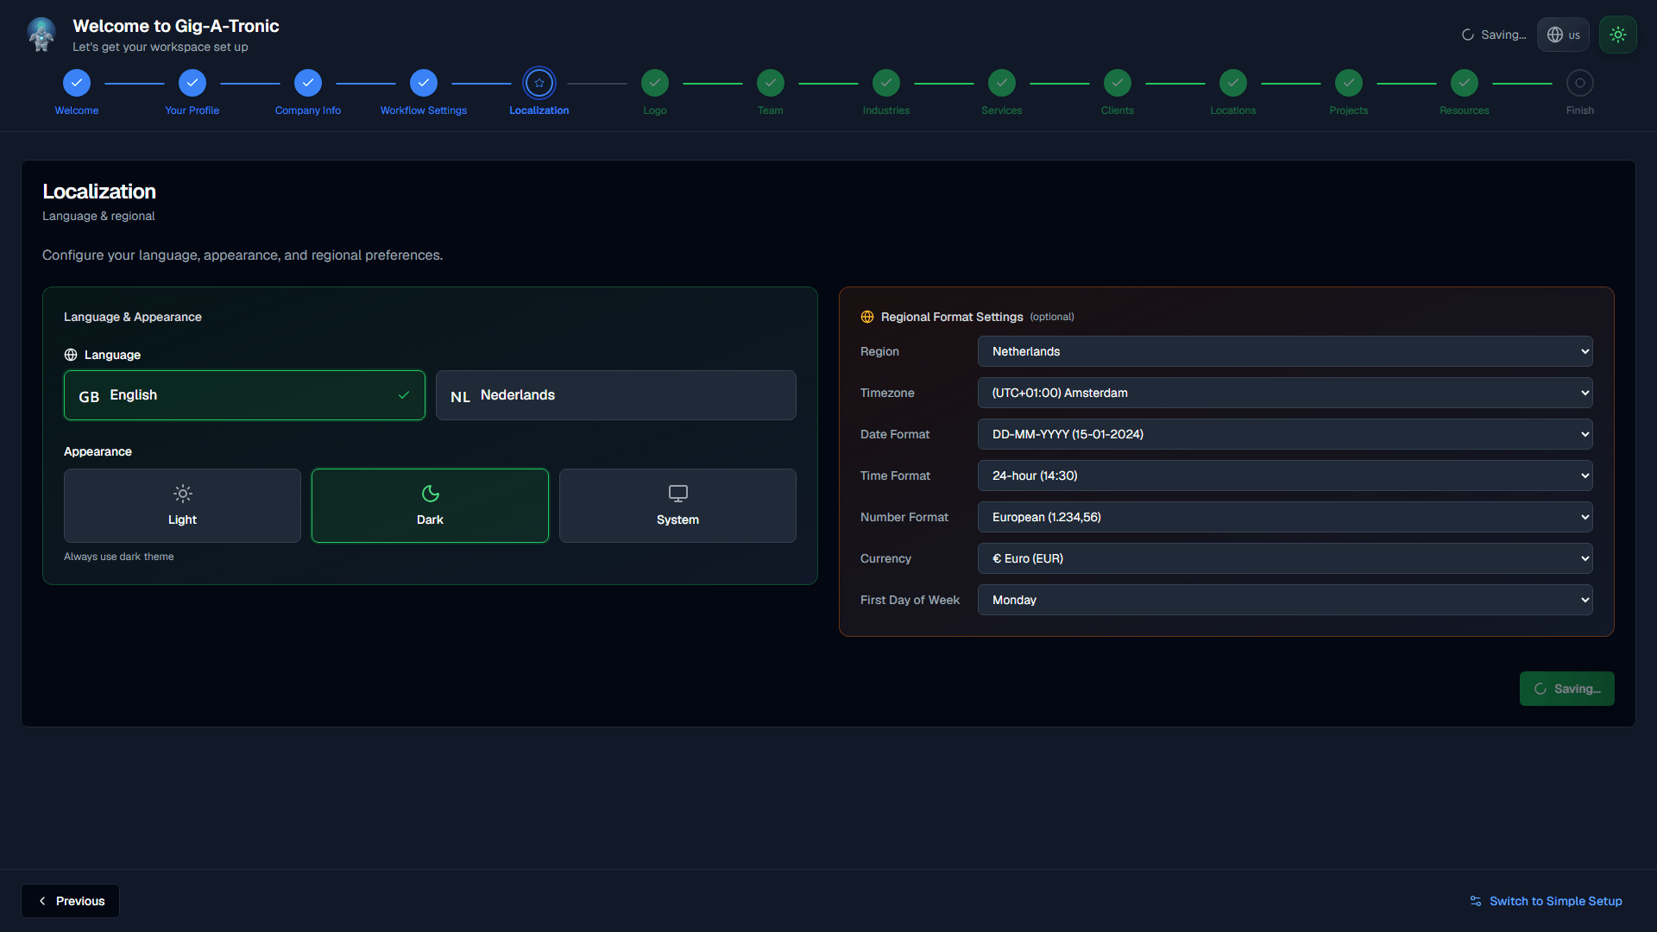
Task: Jump to the Projects step circle
Action: [1349, 83]
